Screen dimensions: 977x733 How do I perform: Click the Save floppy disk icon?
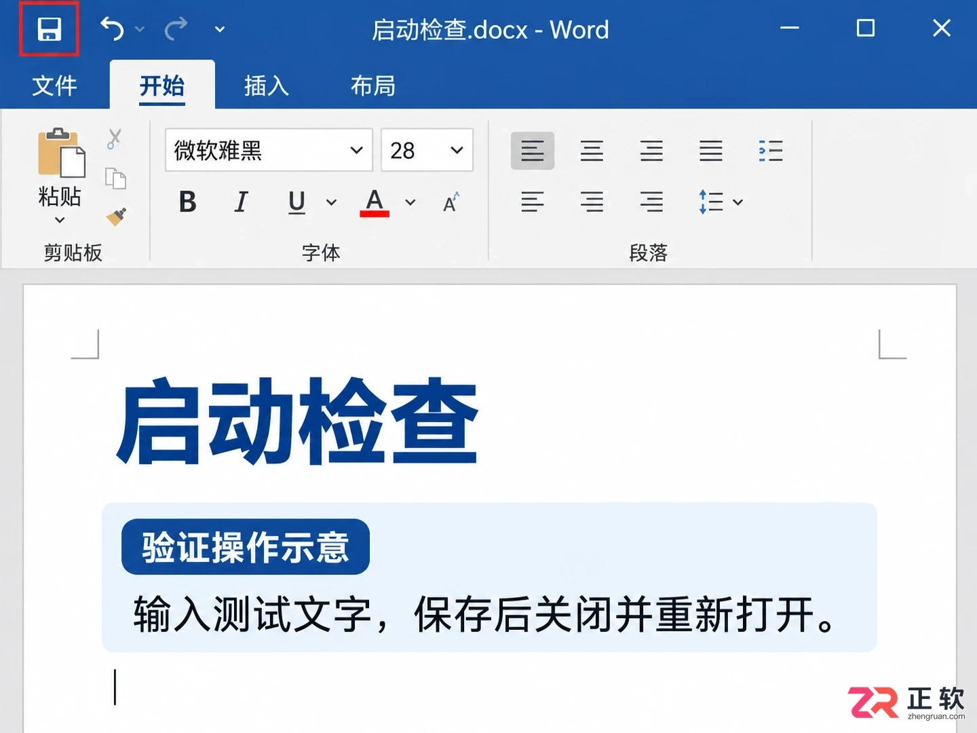point(49,29)
